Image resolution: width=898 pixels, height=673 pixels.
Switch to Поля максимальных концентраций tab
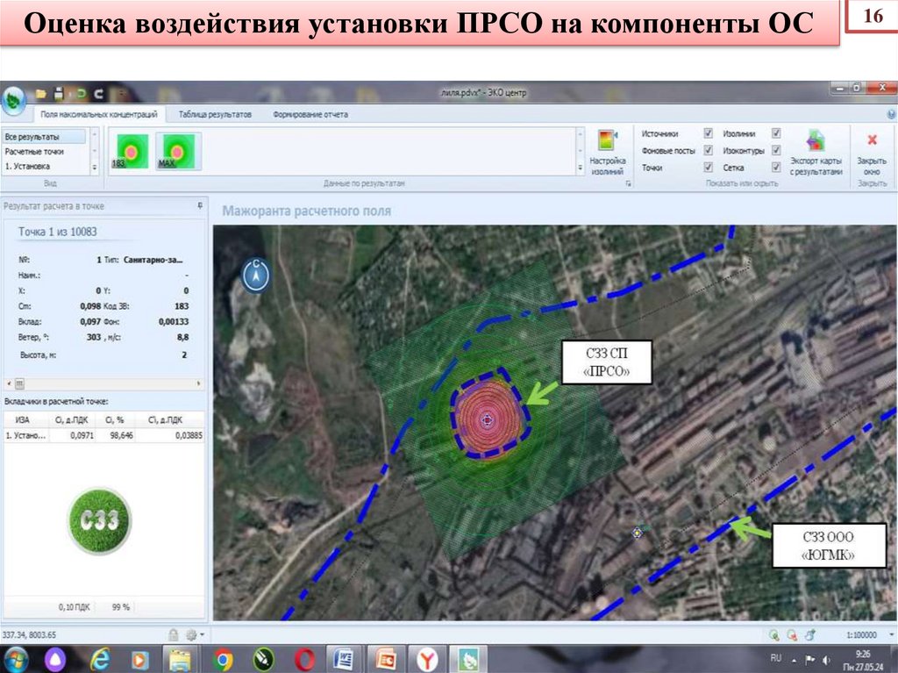(x=99, y=114)
